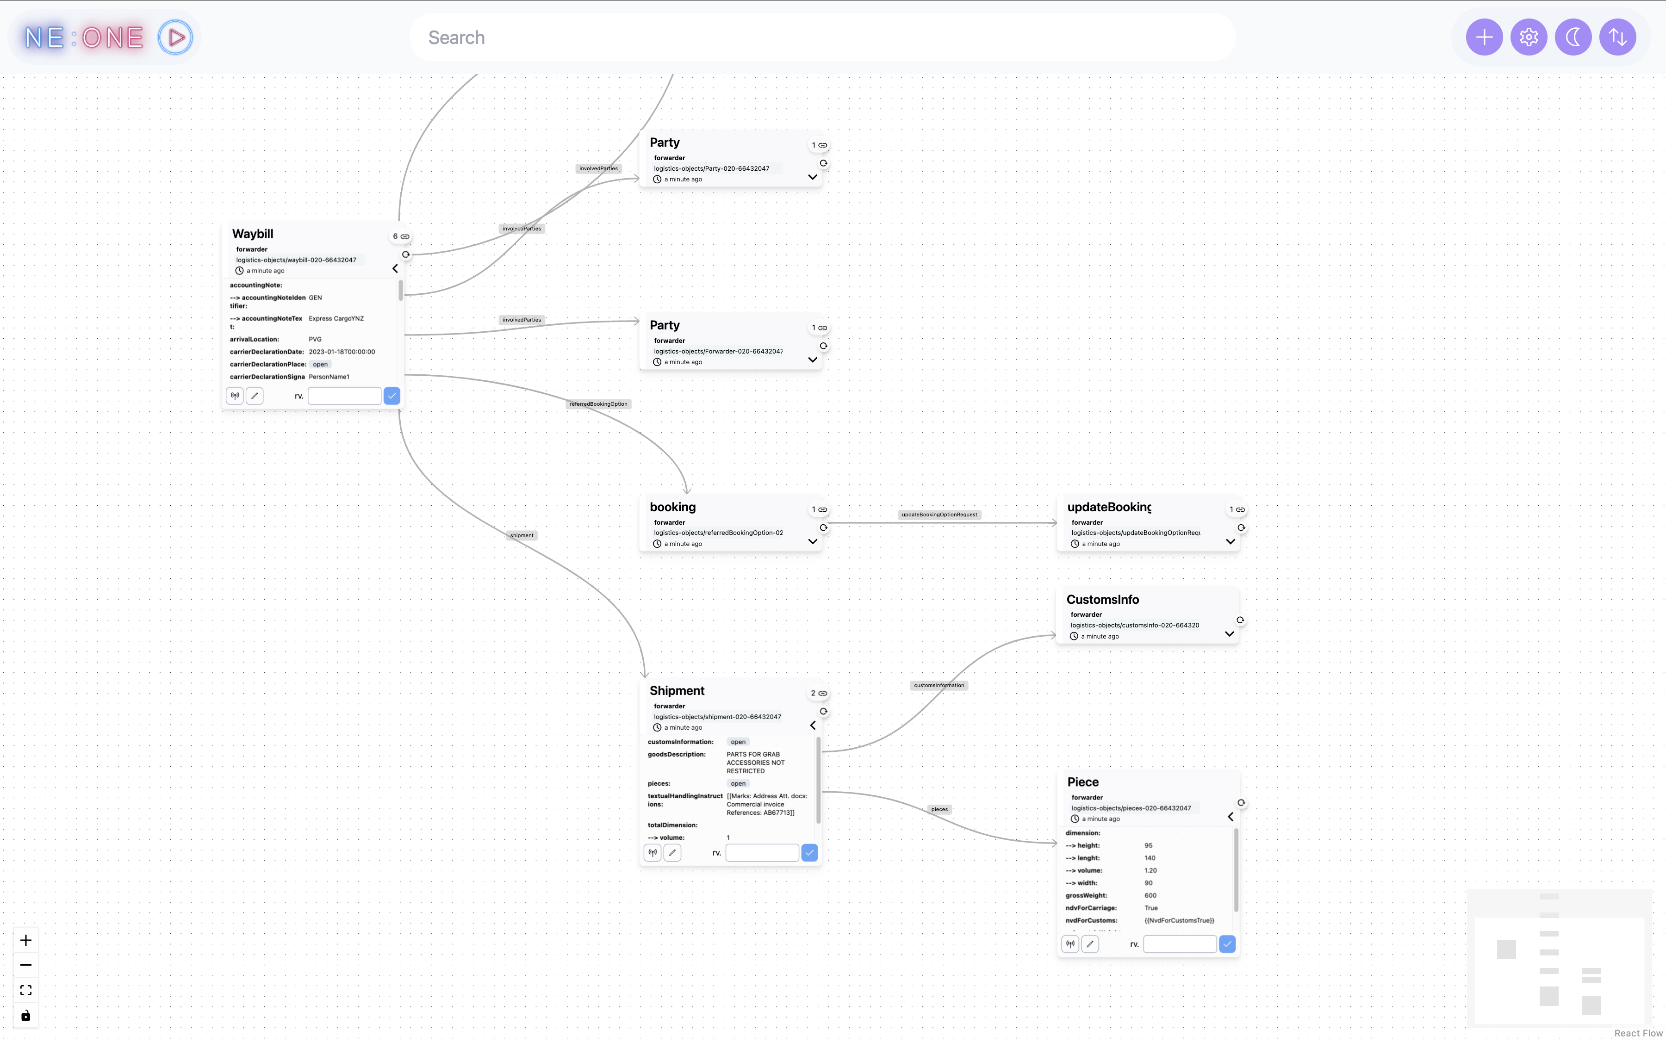Toggle the canvas interactivity lock
This screenshot has height=1042, width=1666.
coord(25,1015)
